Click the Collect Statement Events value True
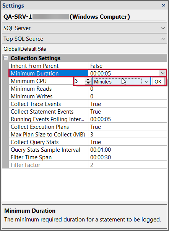Screen dimensions: 169x231 96,112
